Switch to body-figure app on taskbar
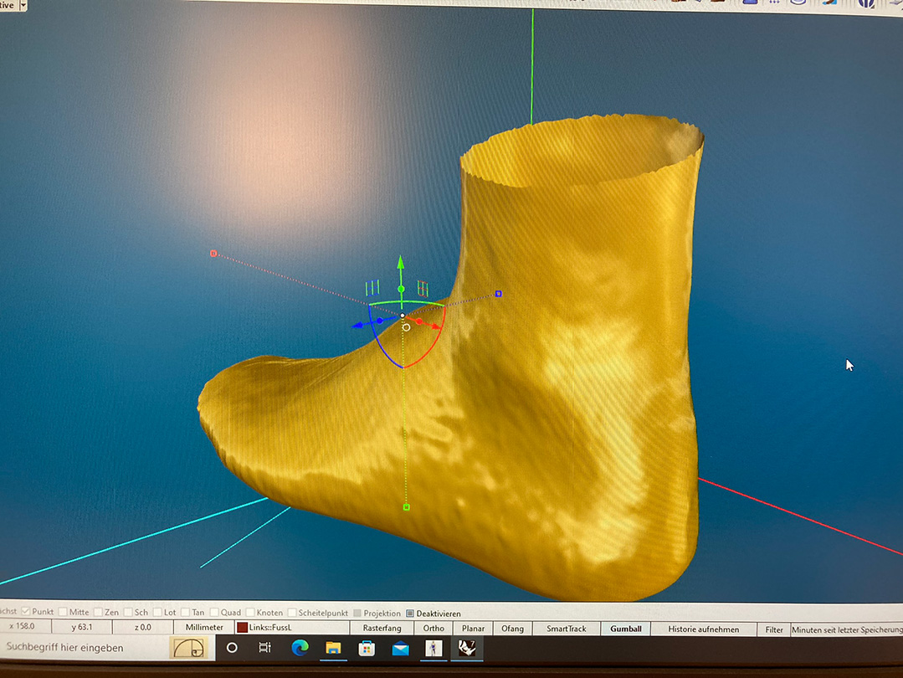 pyautogui.click(x=433, y=650)
